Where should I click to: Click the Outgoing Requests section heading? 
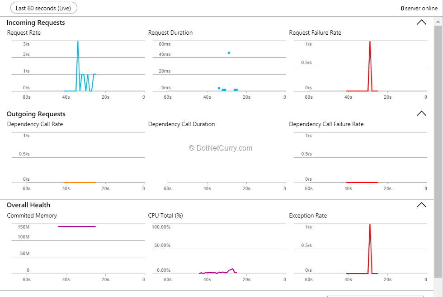tap(36, 114)
